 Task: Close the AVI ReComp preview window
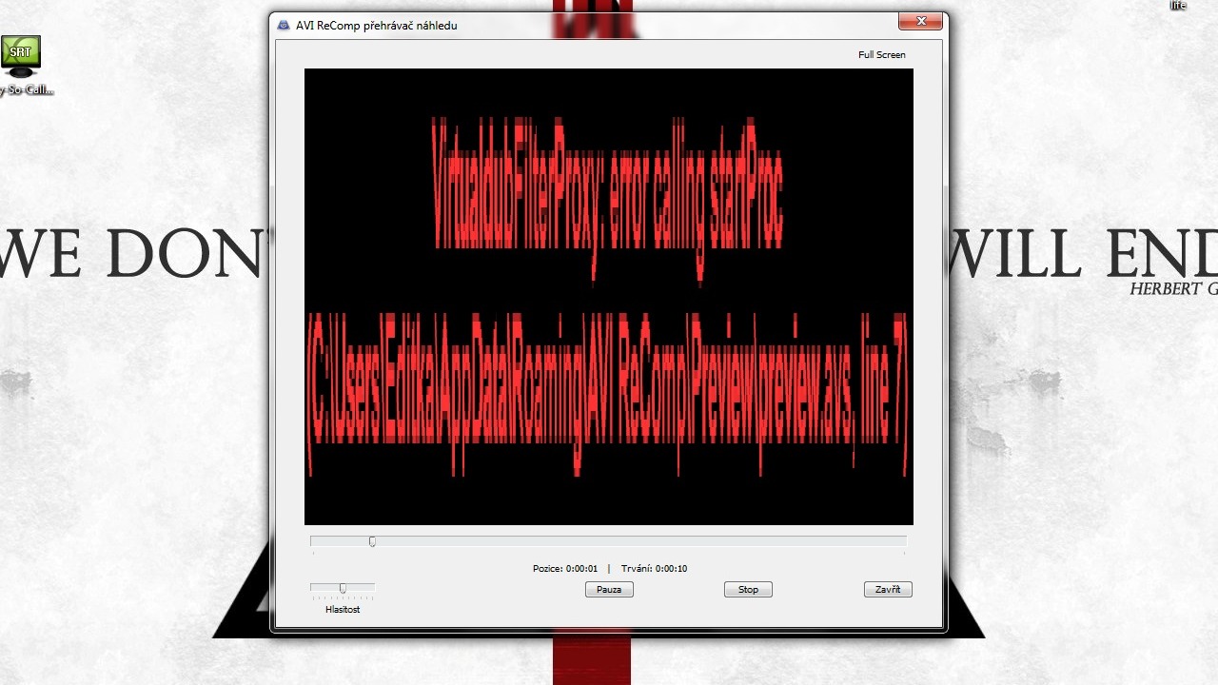[920, 21]
